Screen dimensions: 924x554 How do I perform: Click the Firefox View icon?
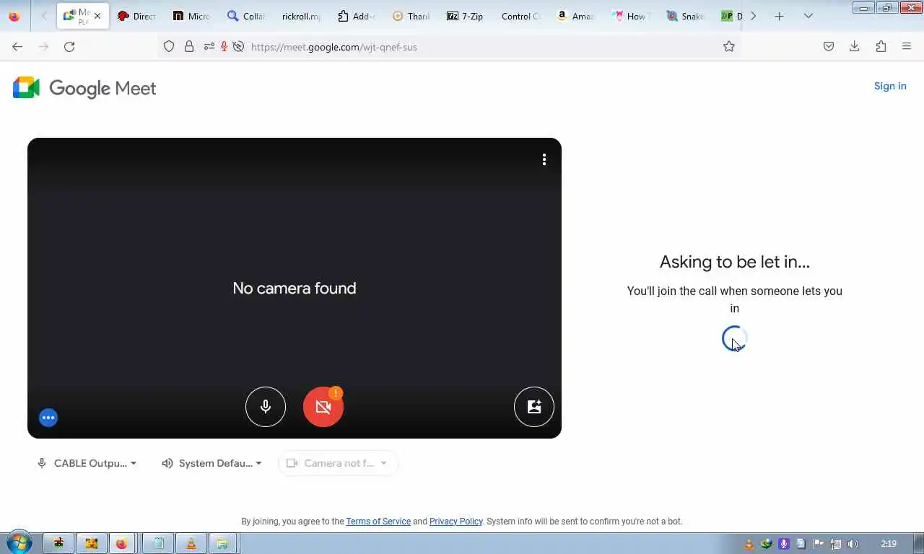point(14,16)
